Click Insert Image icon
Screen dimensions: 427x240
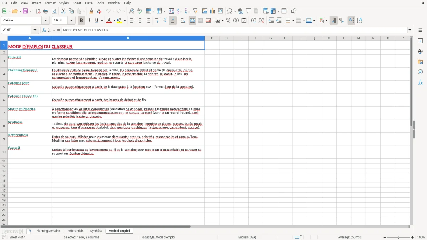point(205,11)
